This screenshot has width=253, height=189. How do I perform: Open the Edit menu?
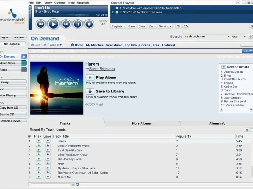pos(39,3)
